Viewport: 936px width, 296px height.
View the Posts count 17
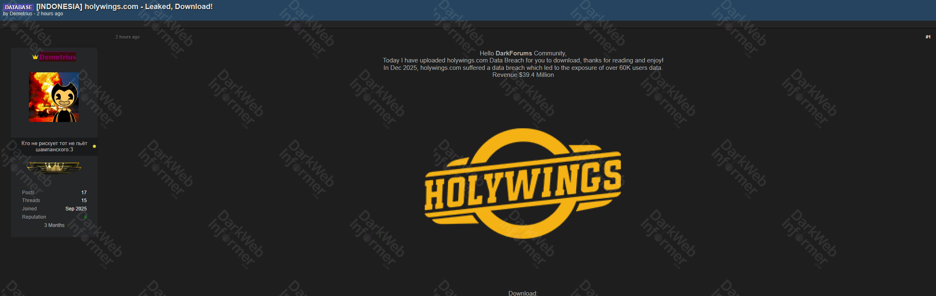click(84, 193)
